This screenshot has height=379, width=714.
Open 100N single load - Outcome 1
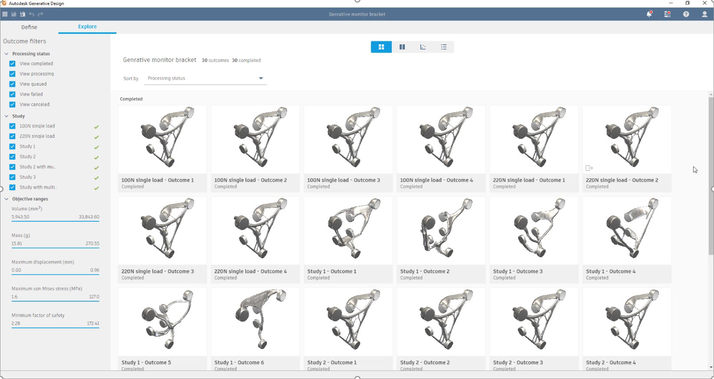coord(162,149)
